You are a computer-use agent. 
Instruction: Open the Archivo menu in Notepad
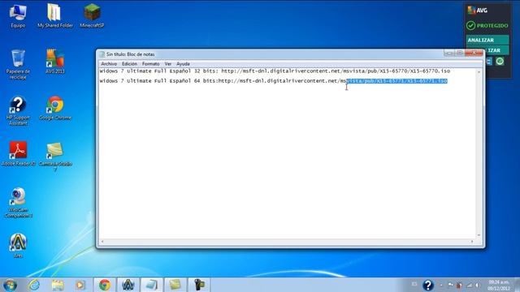click(109, 63)
